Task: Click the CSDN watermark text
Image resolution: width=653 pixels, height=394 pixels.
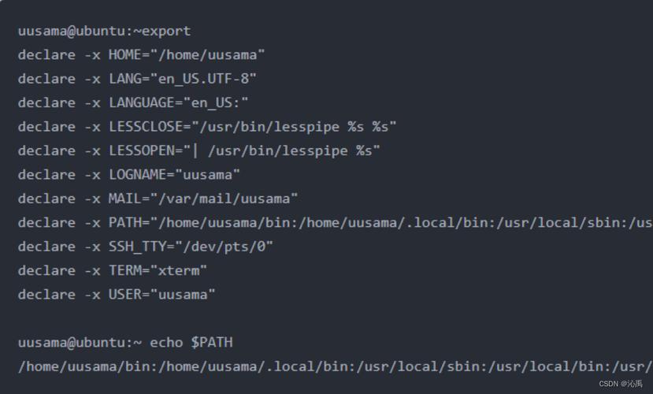Action: (x=621, y=384)
